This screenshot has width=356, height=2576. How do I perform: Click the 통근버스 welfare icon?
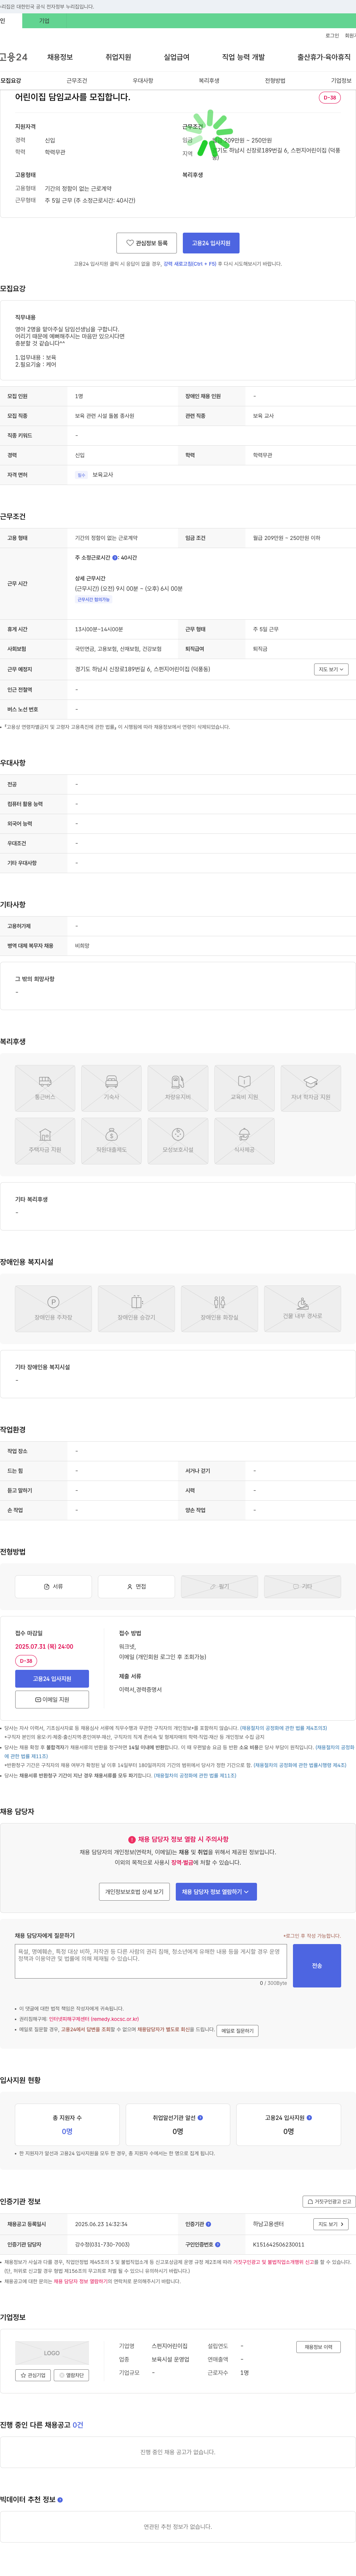click(x=45, y=1088)
